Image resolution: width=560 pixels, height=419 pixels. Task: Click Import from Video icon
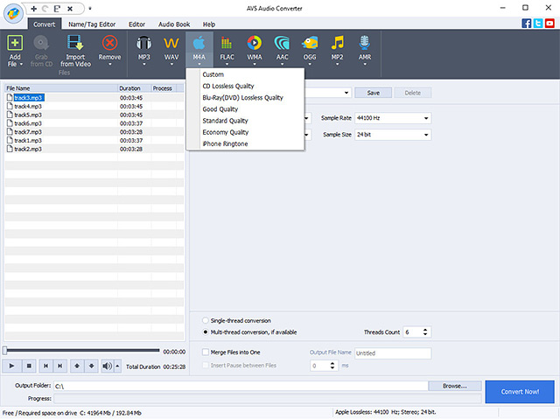point(75,48)
